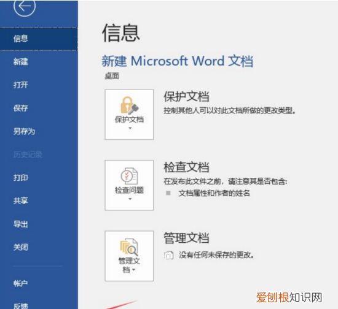Click the 桌面 file location text

click(x=112, y=76)
